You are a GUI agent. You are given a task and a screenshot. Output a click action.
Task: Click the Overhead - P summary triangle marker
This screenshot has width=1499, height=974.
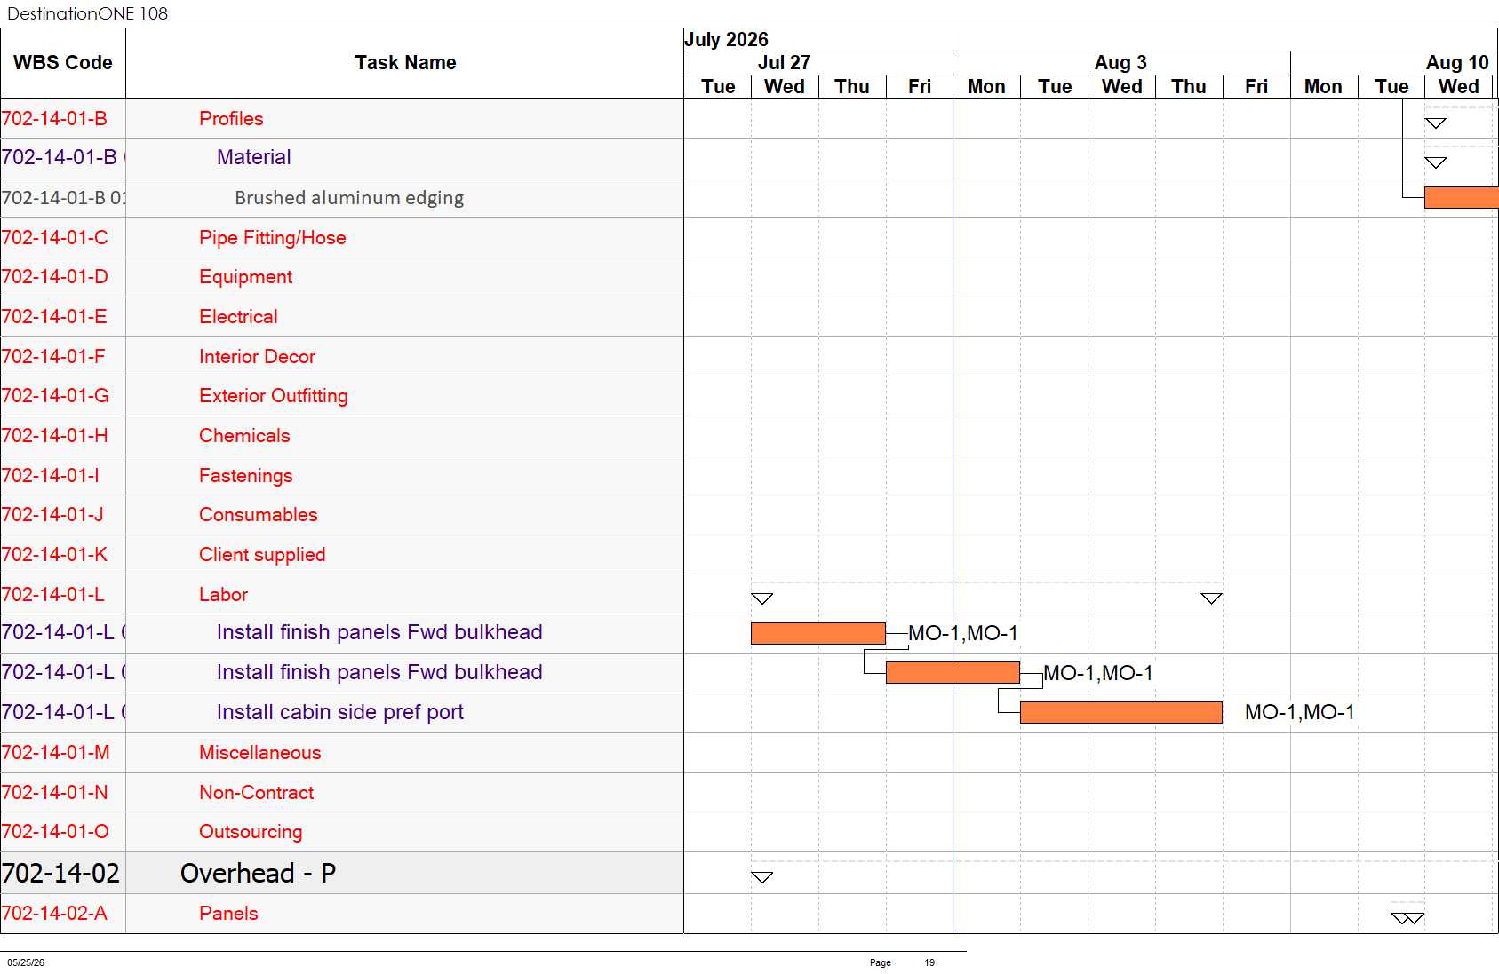762,877
